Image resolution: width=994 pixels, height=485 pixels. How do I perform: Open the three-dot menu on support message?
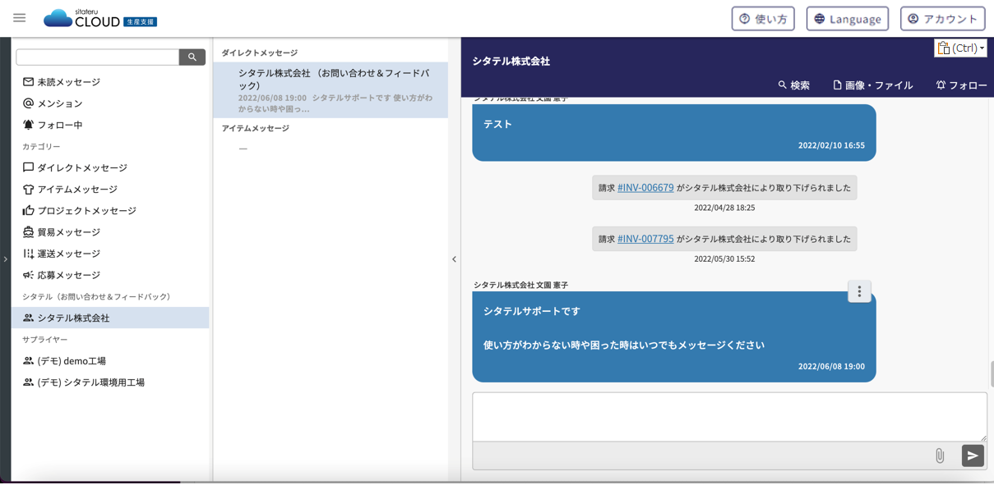click(859, 291)
